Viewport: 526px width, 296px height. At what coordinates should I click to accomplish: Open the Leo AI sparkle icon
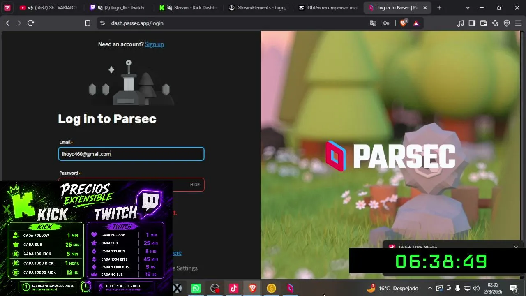tap(495, 23)
